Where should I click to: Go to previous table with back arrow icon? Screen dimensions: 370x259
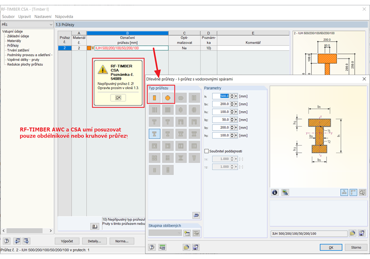17,241
